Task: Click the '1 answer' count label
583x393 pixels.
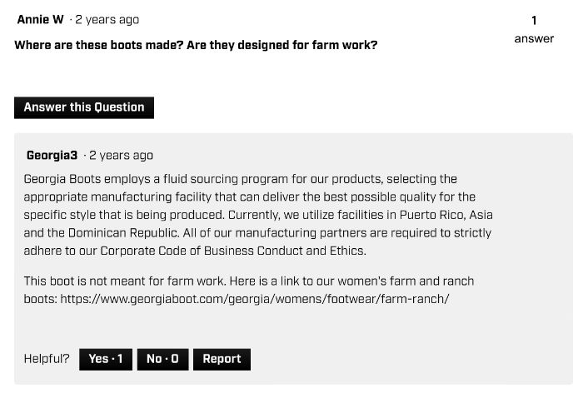Action: pos(534,29)
